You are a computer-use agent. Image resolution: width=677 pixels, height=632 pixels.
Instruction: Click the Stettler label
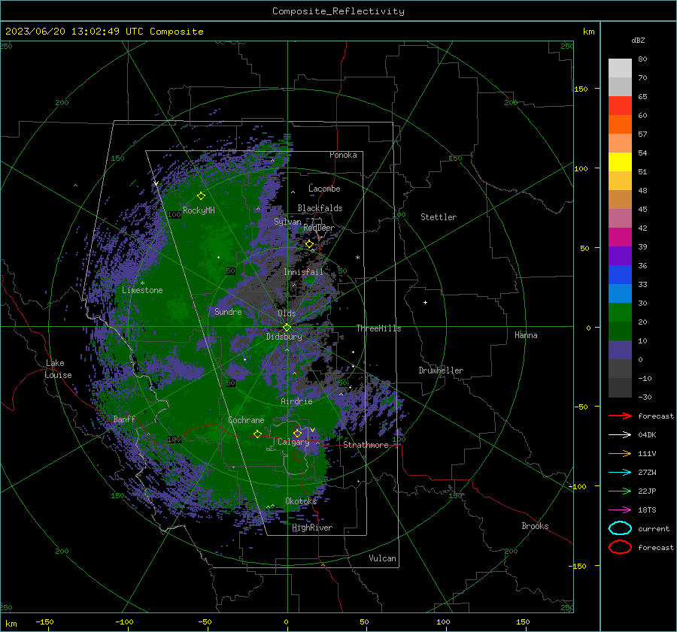pyautogui.click(x=439, y=217)
